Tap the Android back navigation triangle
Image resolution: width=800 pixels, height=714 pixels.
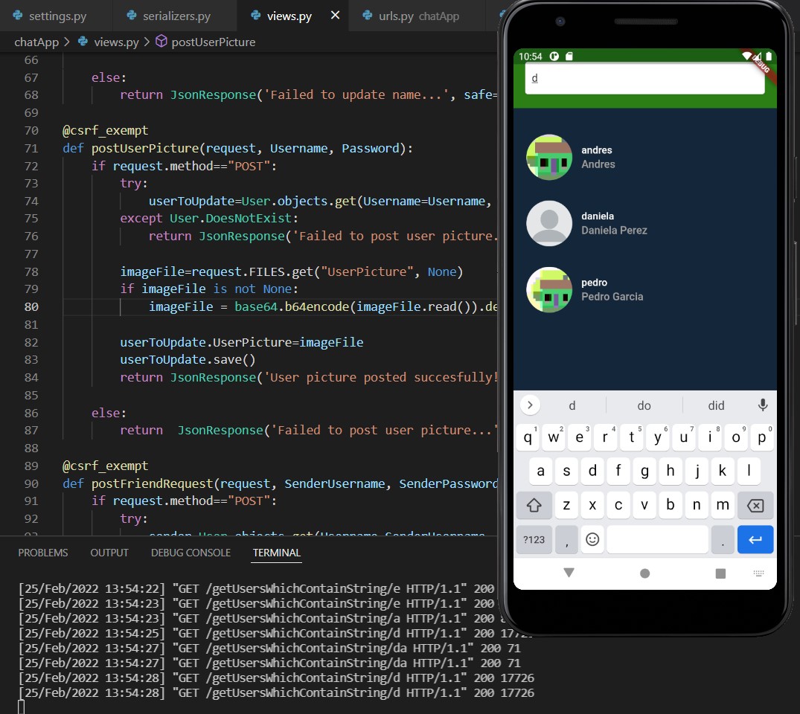569,573
